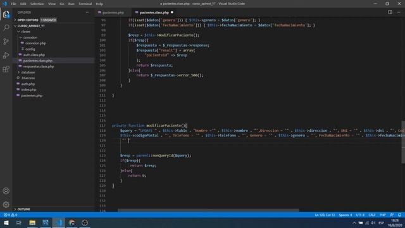The width and height of the screenshot is (405, 228).
Task: Click the feedback icon in status bar
Action: click(x=392, y=215)
